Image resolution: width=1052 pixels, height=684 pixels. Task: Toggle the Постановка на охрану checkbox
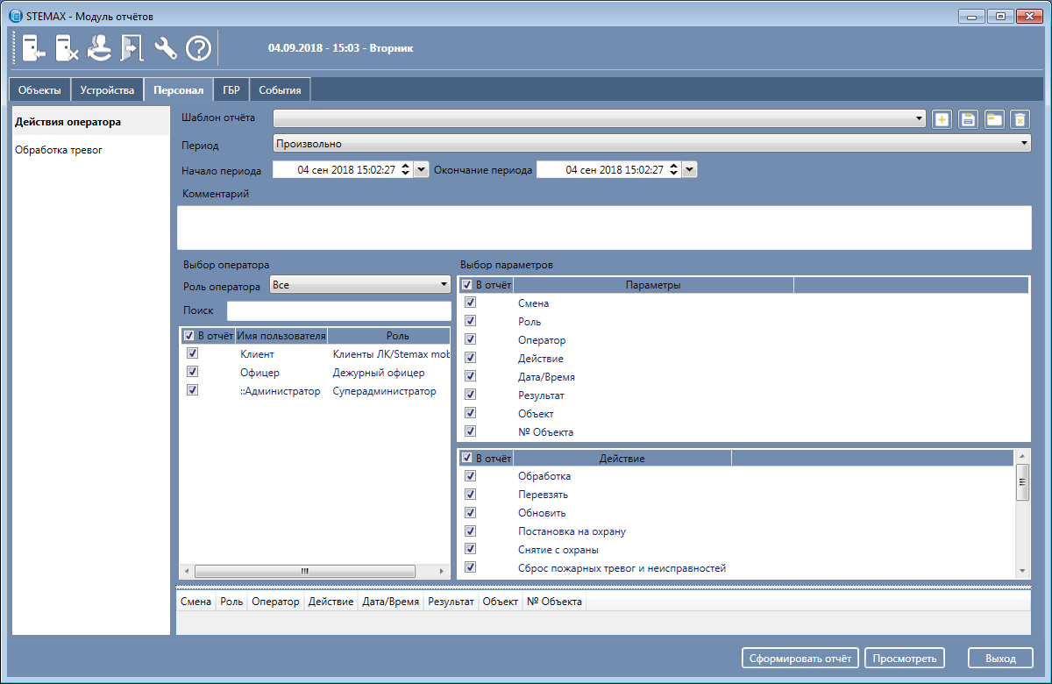471,530
